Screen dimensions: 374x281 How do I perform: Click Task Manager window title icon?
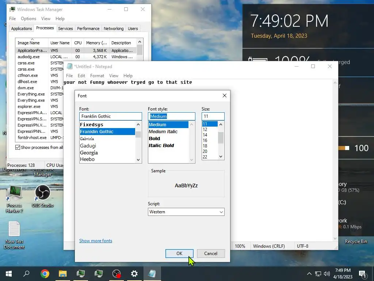click(12, 10)
